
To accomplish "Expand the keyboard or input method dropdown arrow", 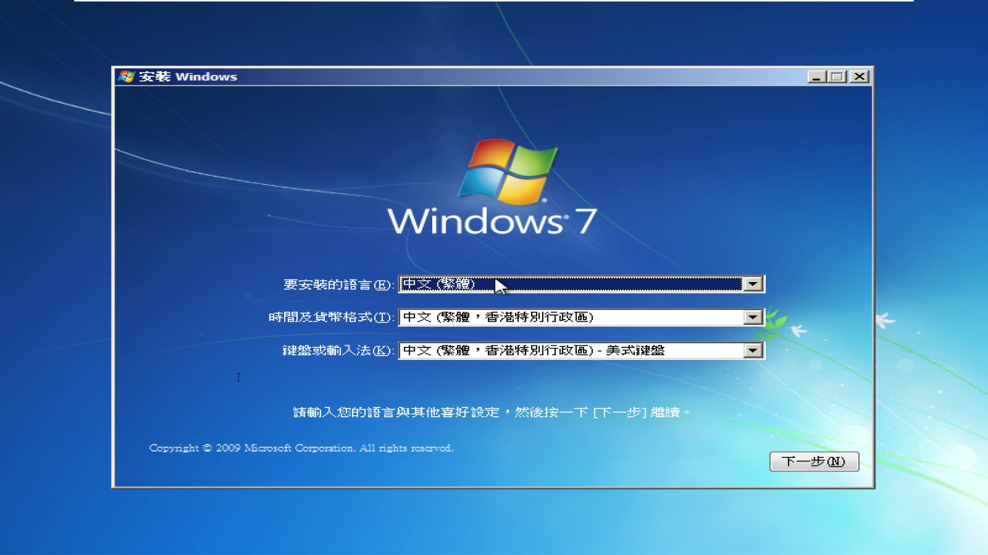I will pos(753,350).
